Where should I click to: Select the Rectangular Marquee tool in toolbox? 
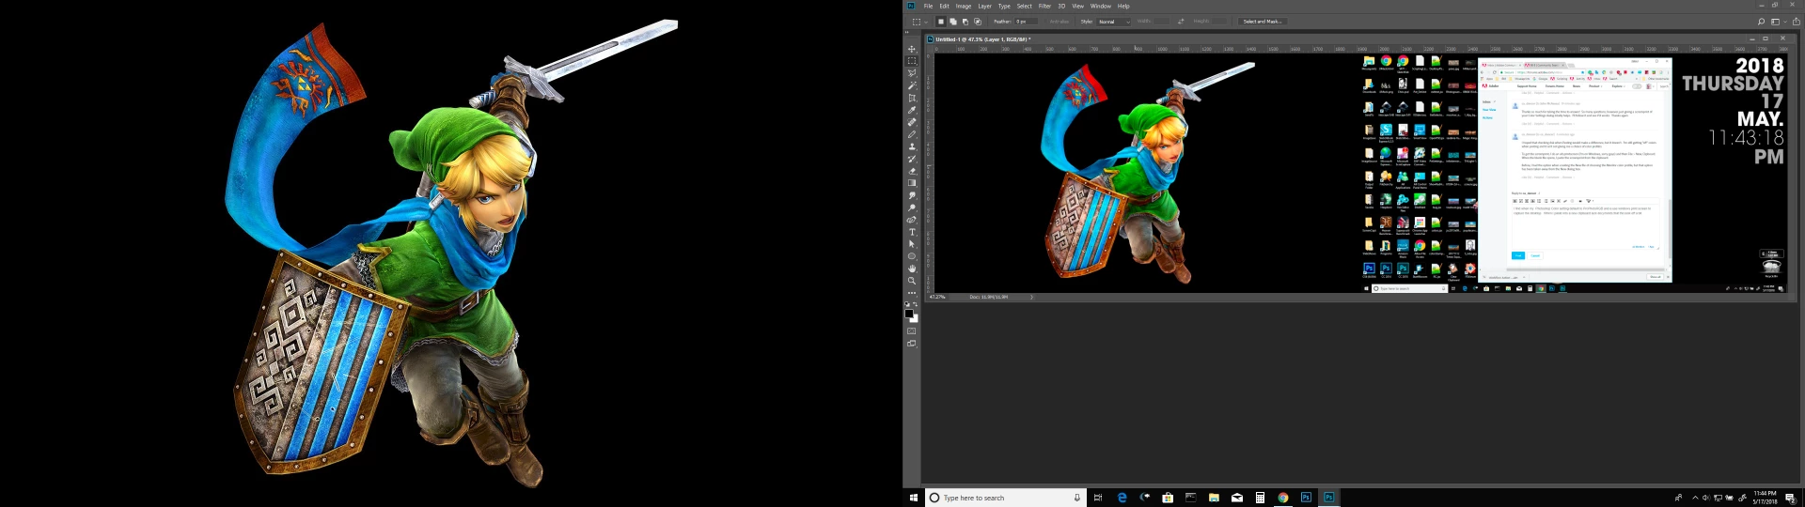(x=912, y=61)
